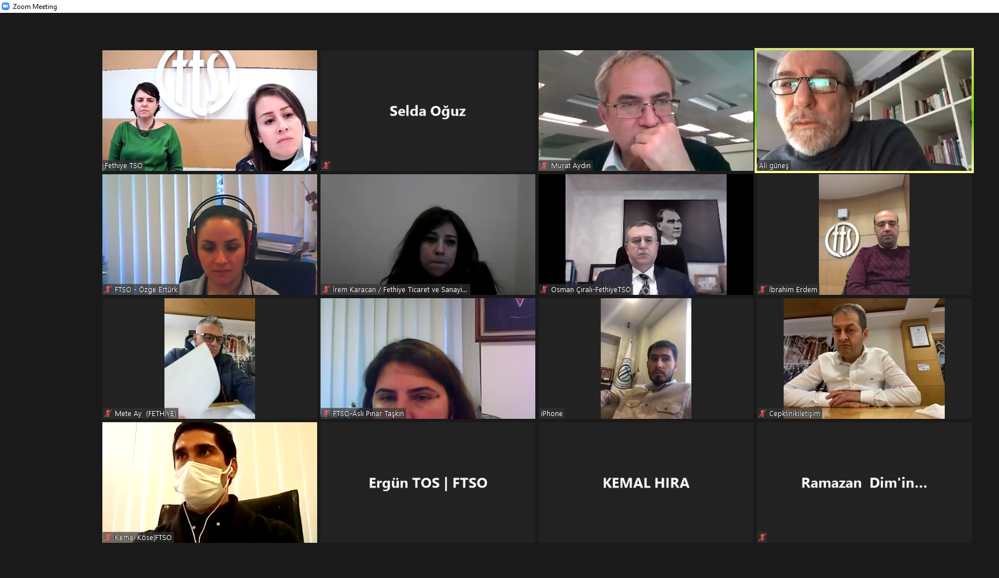Select the Ali güneş active speaker video
The height and width of the screenshot is (578, 999).
864,111
